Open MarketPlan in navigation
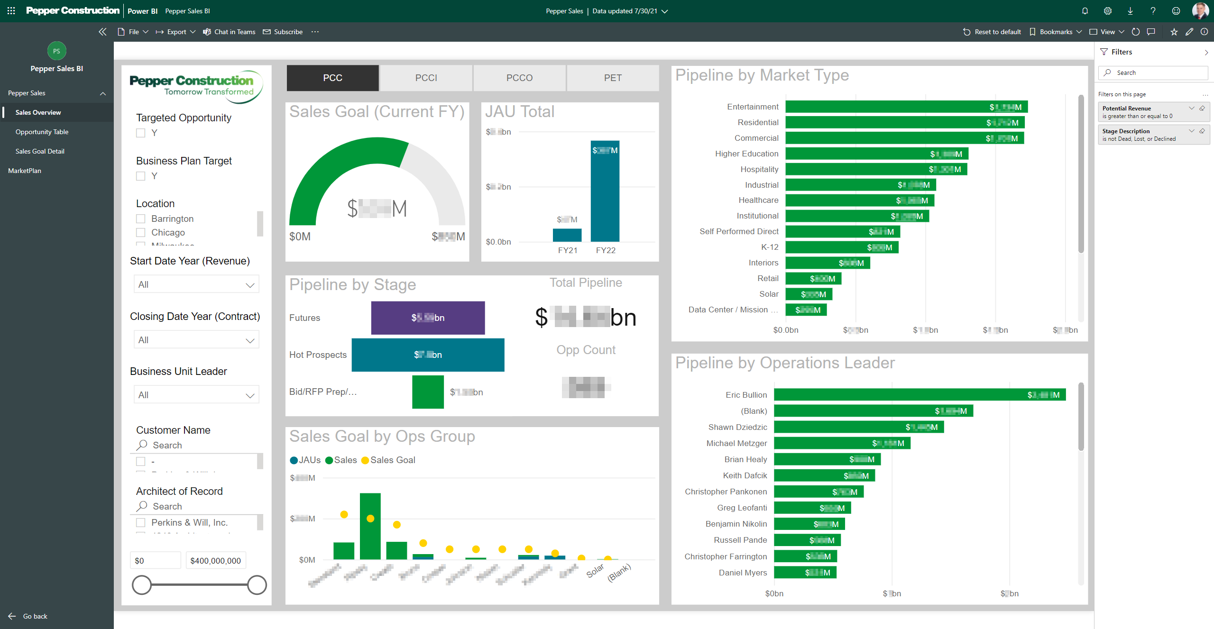 pyautogui.click(x=25, y=171)
